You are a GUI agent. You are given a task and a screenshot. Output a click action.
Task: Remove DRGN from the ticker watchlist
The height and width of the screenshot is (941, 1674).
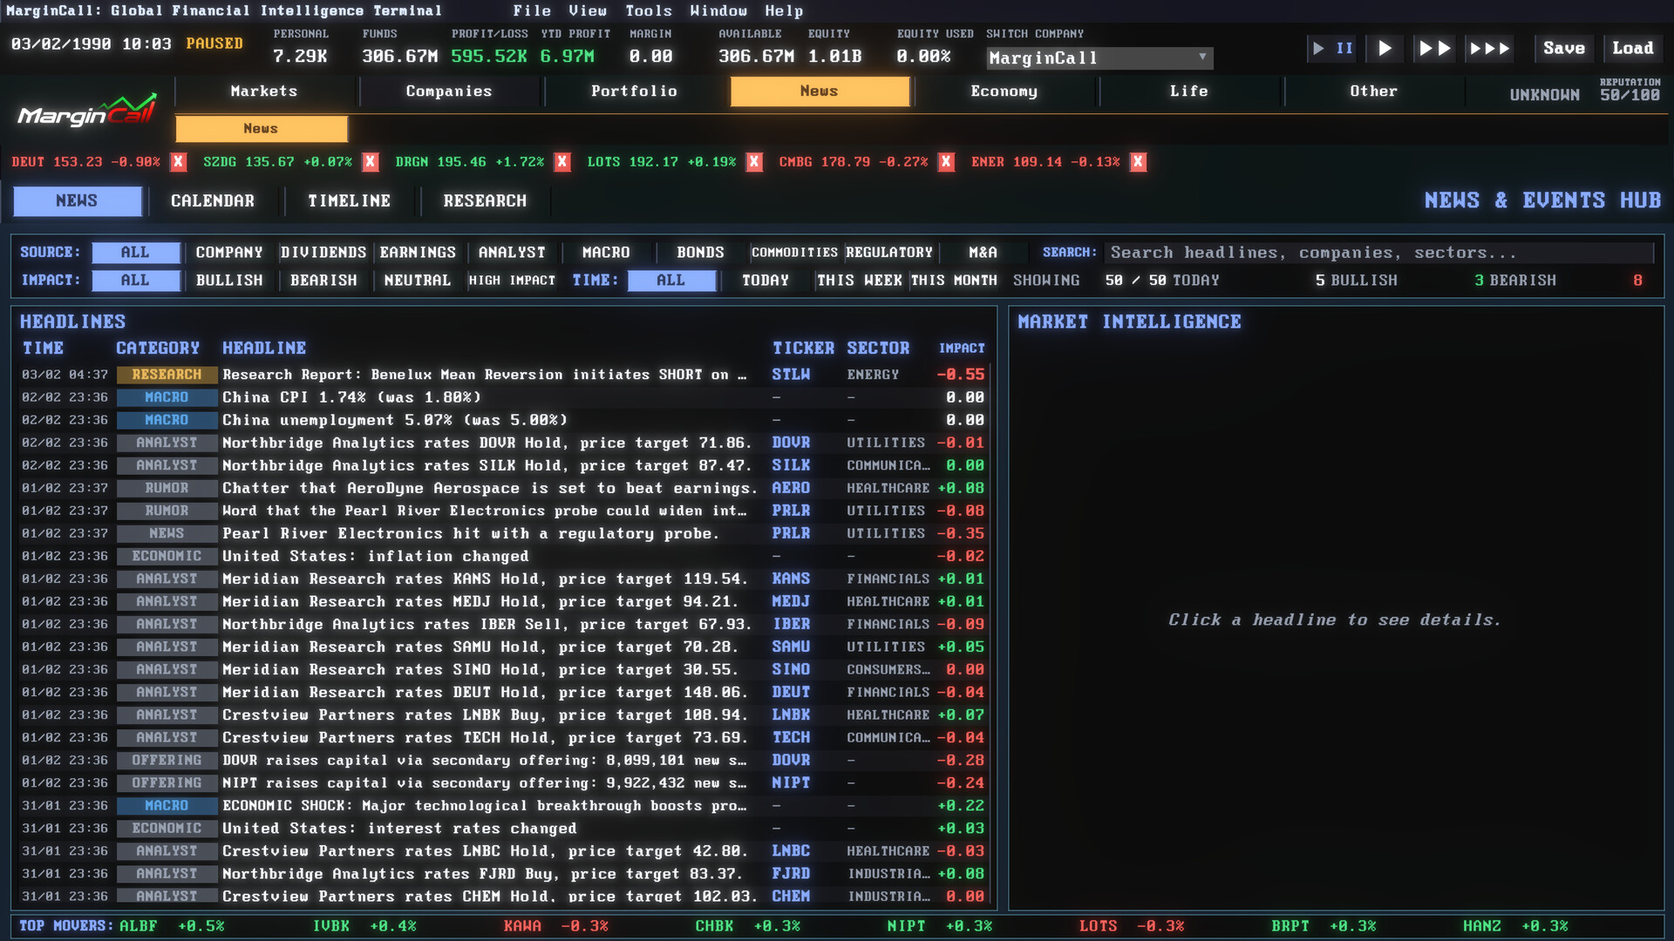[x=562, y=162]
